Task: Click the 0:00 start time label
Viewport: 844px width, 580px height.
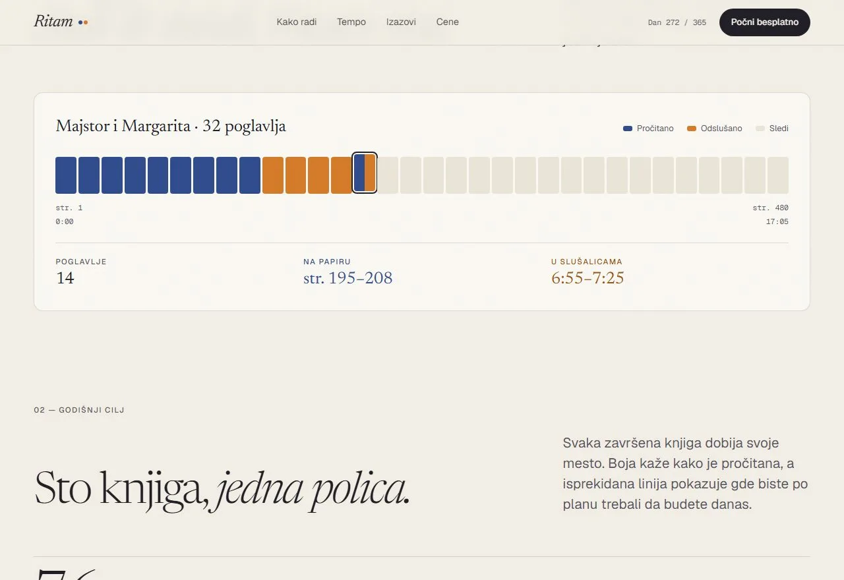Action: pos(65,221)
